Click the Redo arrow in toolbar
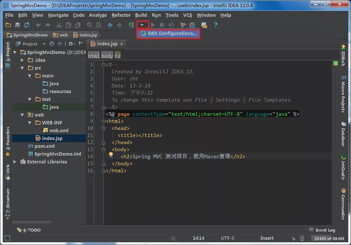The height and width of the screenshot is (245, 351). [x=47, y=25]
